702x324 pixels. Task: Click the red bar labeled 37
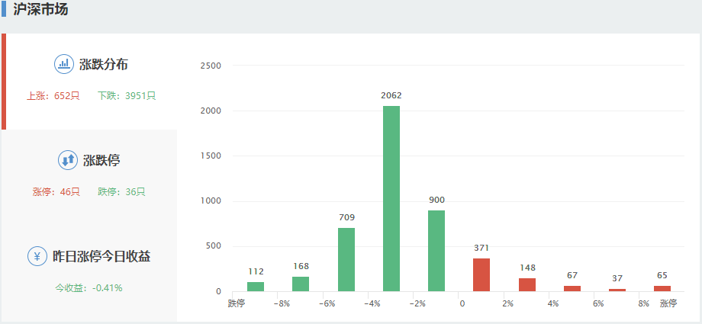617,290
